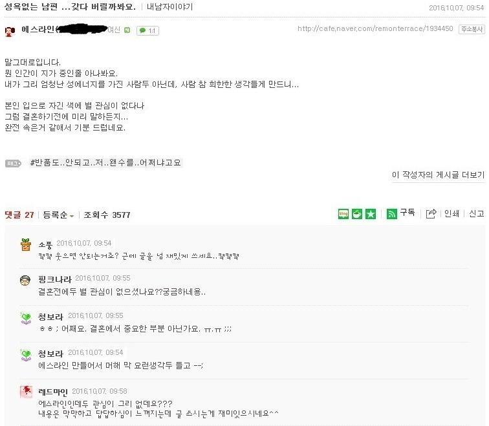Click the 내남자이야기 board category link
Screen dimensions: 489x426
tap(169, 6)
